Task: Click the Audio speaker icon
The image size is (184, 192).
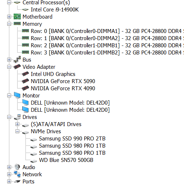Action: coord(17,167)
